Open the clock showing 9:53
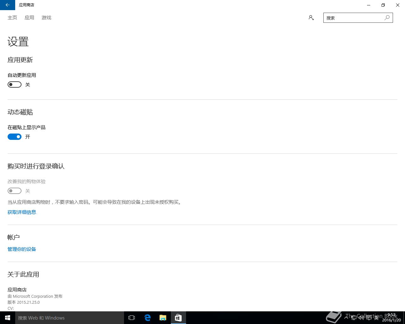Image resolution: width=405 pixels, height=324 pixels. click(x=391, y=318)
